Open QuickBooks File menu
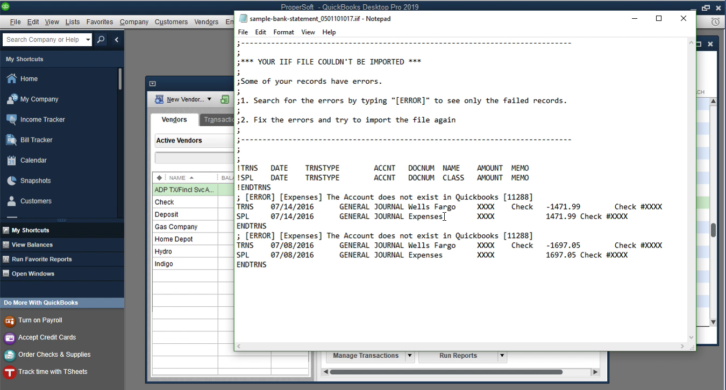 (x=15, y=22)
